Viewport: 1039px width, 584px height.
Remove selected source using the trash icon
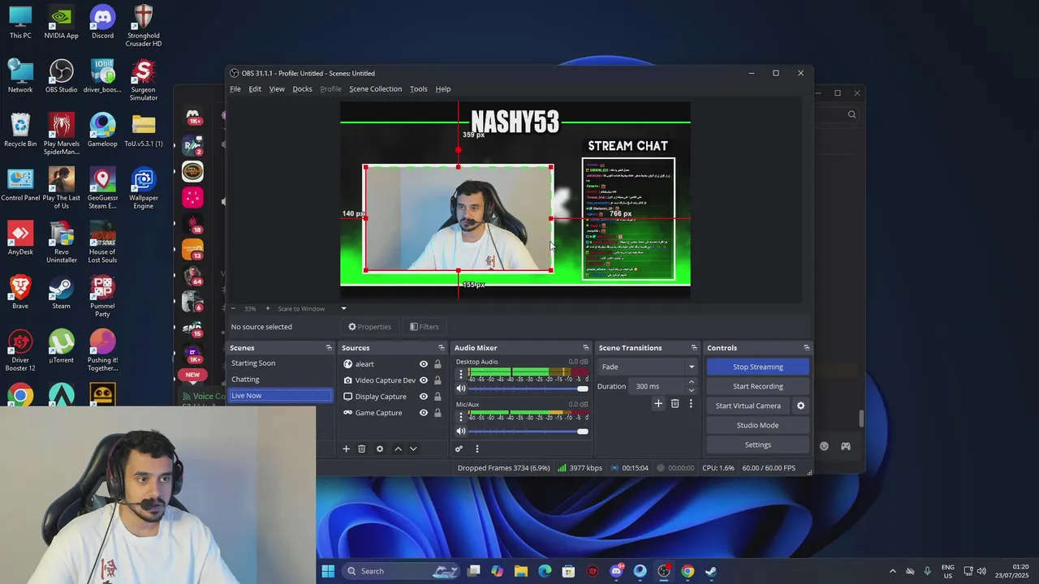tap(362, 449)
